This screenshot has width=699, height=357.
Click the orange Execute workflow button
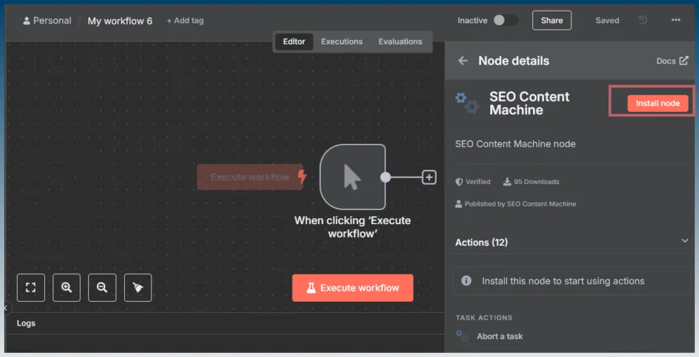353,288
